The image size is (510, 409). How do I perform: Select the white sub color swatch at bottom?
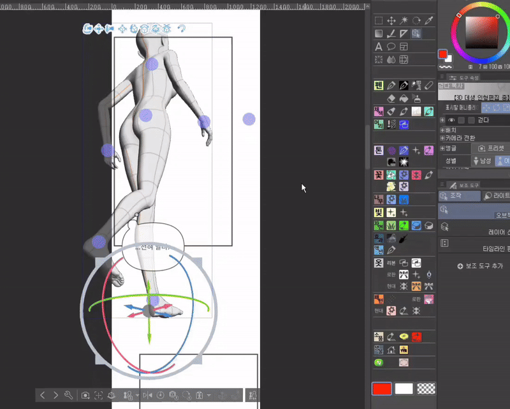pos(404,389)
